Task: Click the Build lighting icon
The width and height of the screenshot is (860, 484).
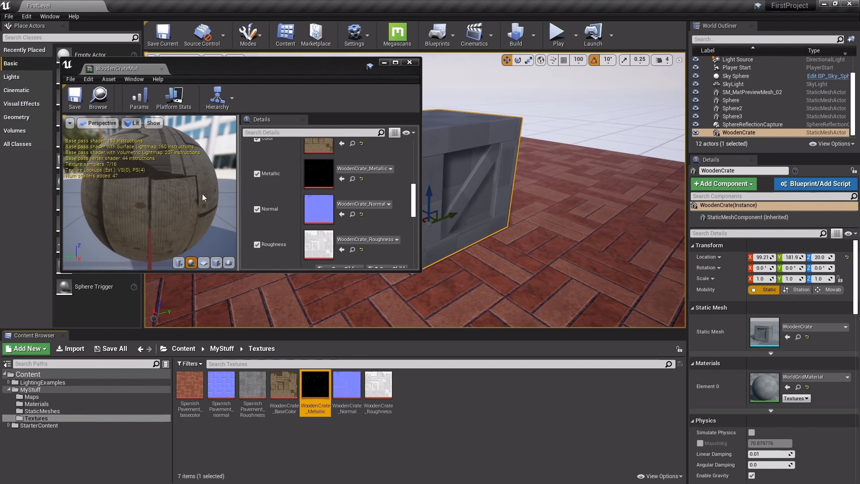Action: click(x=516, y=35)
